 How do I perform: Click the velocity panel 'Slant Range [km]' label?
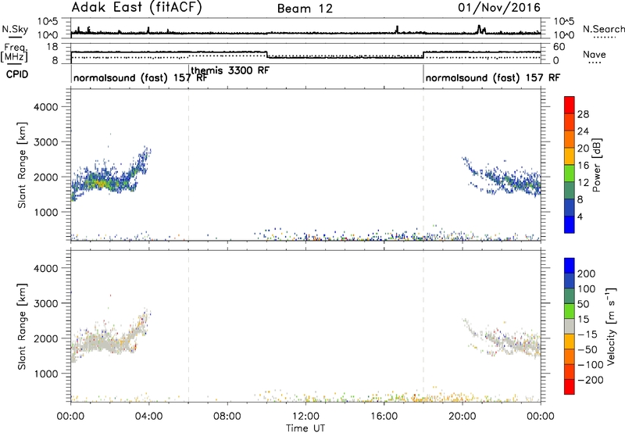point(22,327)
